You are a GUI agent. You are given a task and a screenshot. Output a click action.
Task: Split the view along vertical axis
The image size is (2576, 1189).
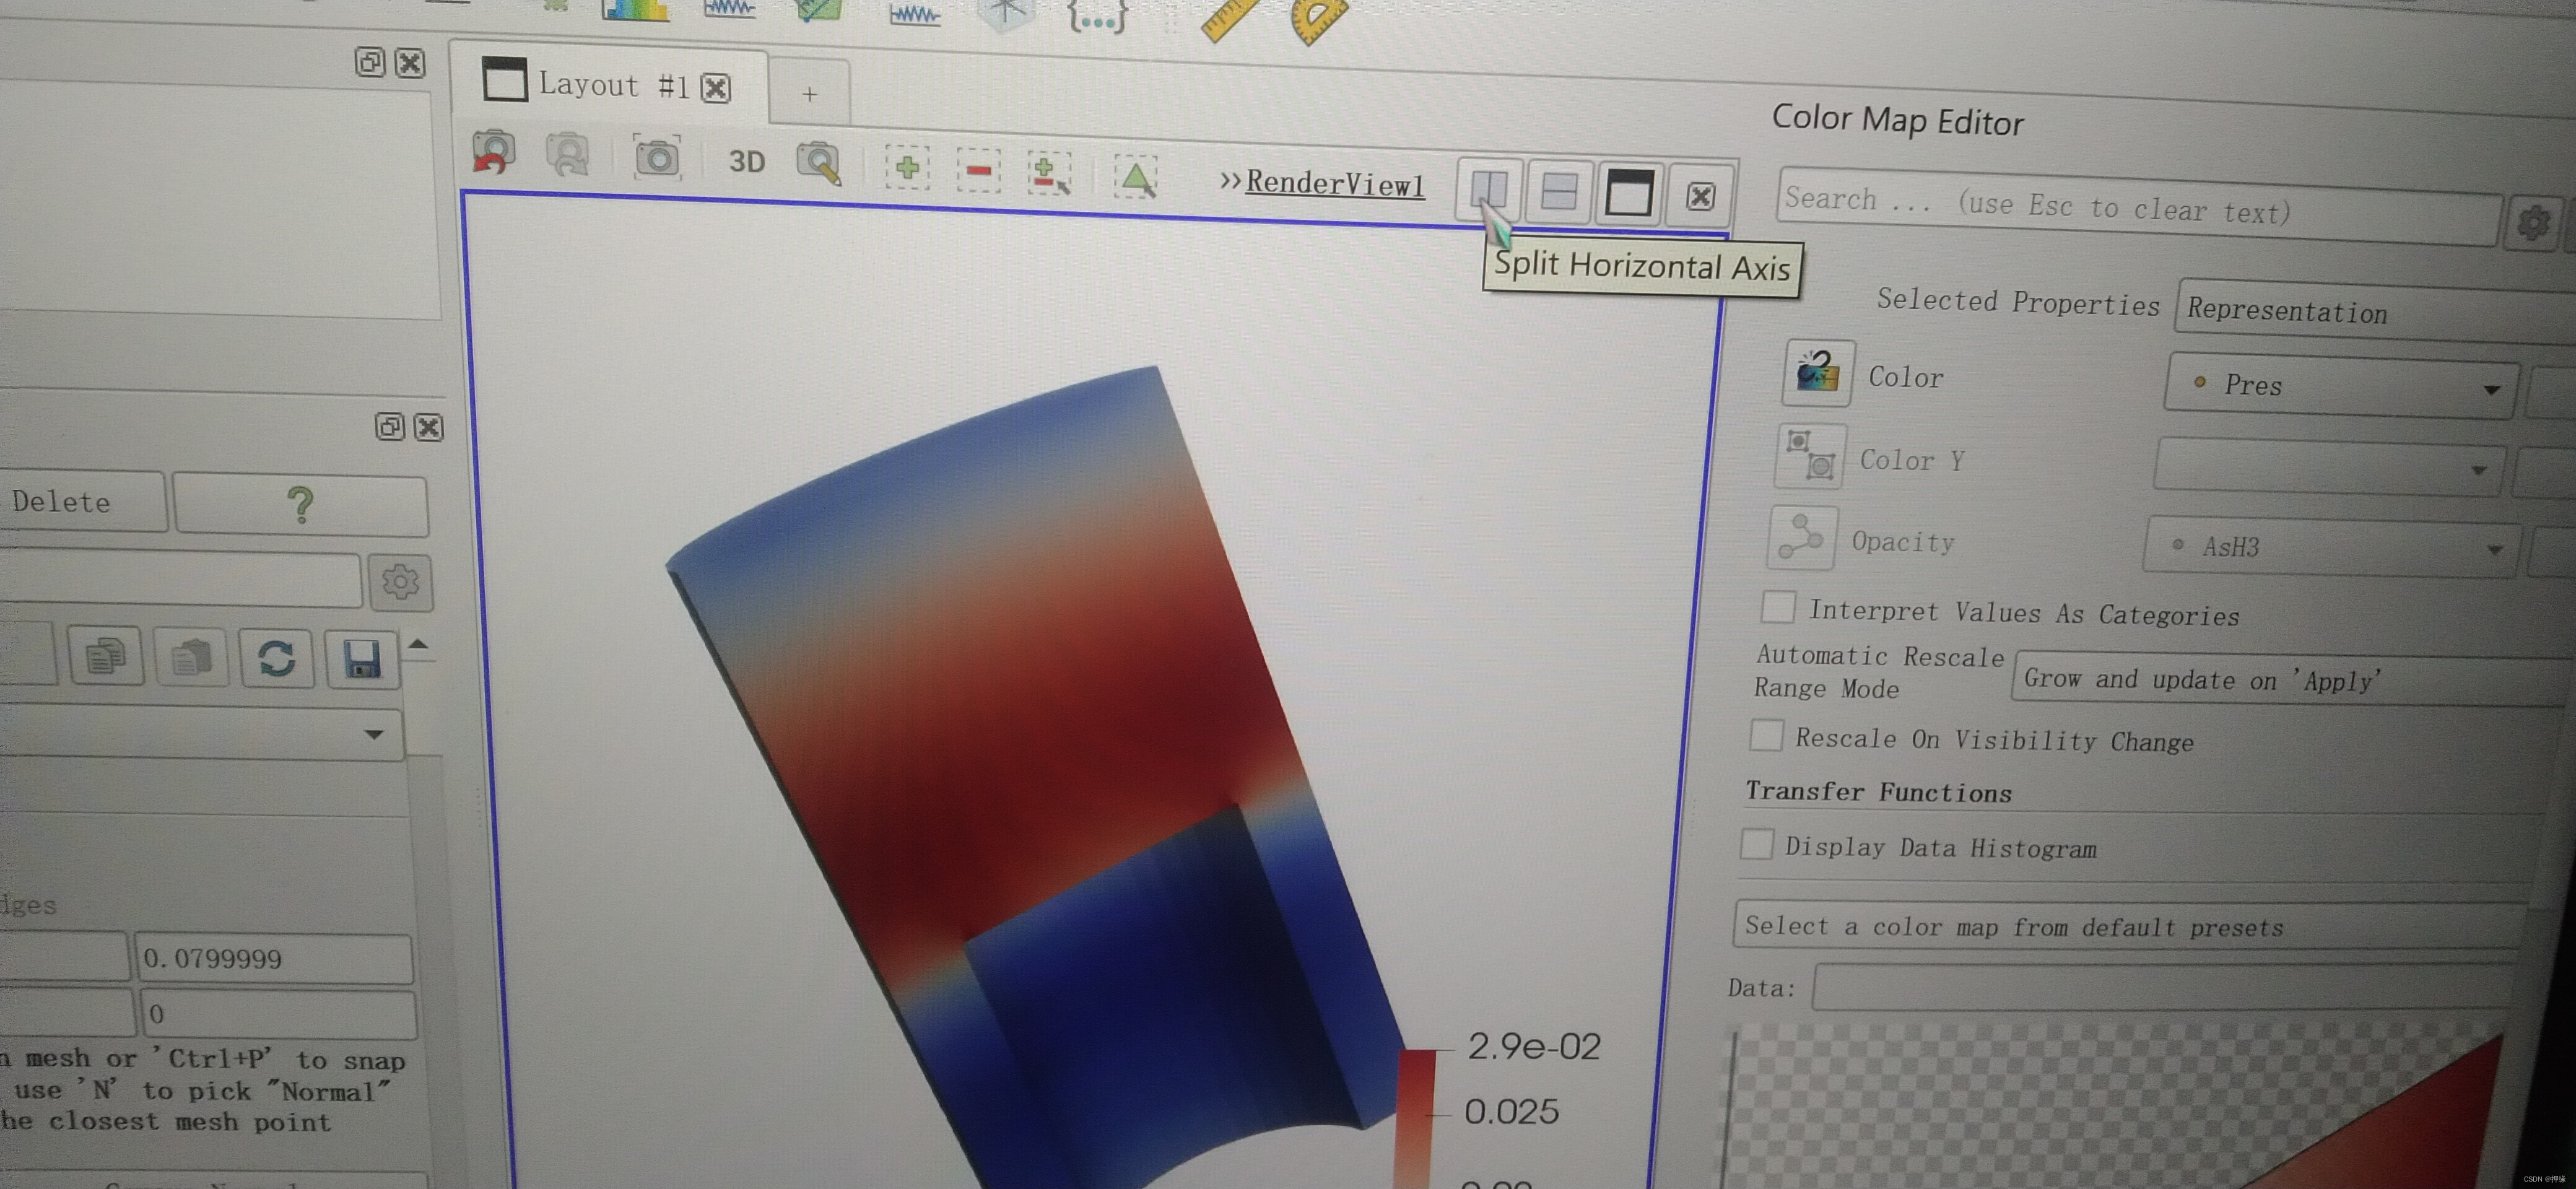[1559, 191]
